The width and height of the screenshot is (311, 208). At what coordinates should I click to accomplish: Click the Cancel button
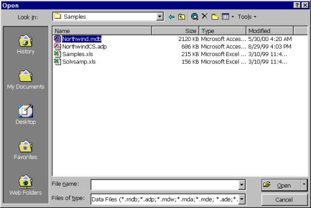tap(284, 200)
